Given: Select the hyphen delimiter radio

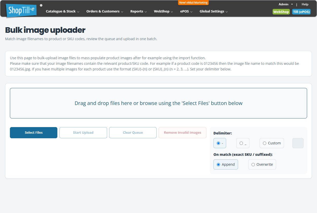Looking at the screenshot, I should click(x=218, y=143).
